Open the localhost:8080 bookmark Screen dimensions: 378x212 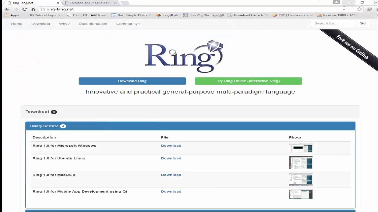point(337,15)
